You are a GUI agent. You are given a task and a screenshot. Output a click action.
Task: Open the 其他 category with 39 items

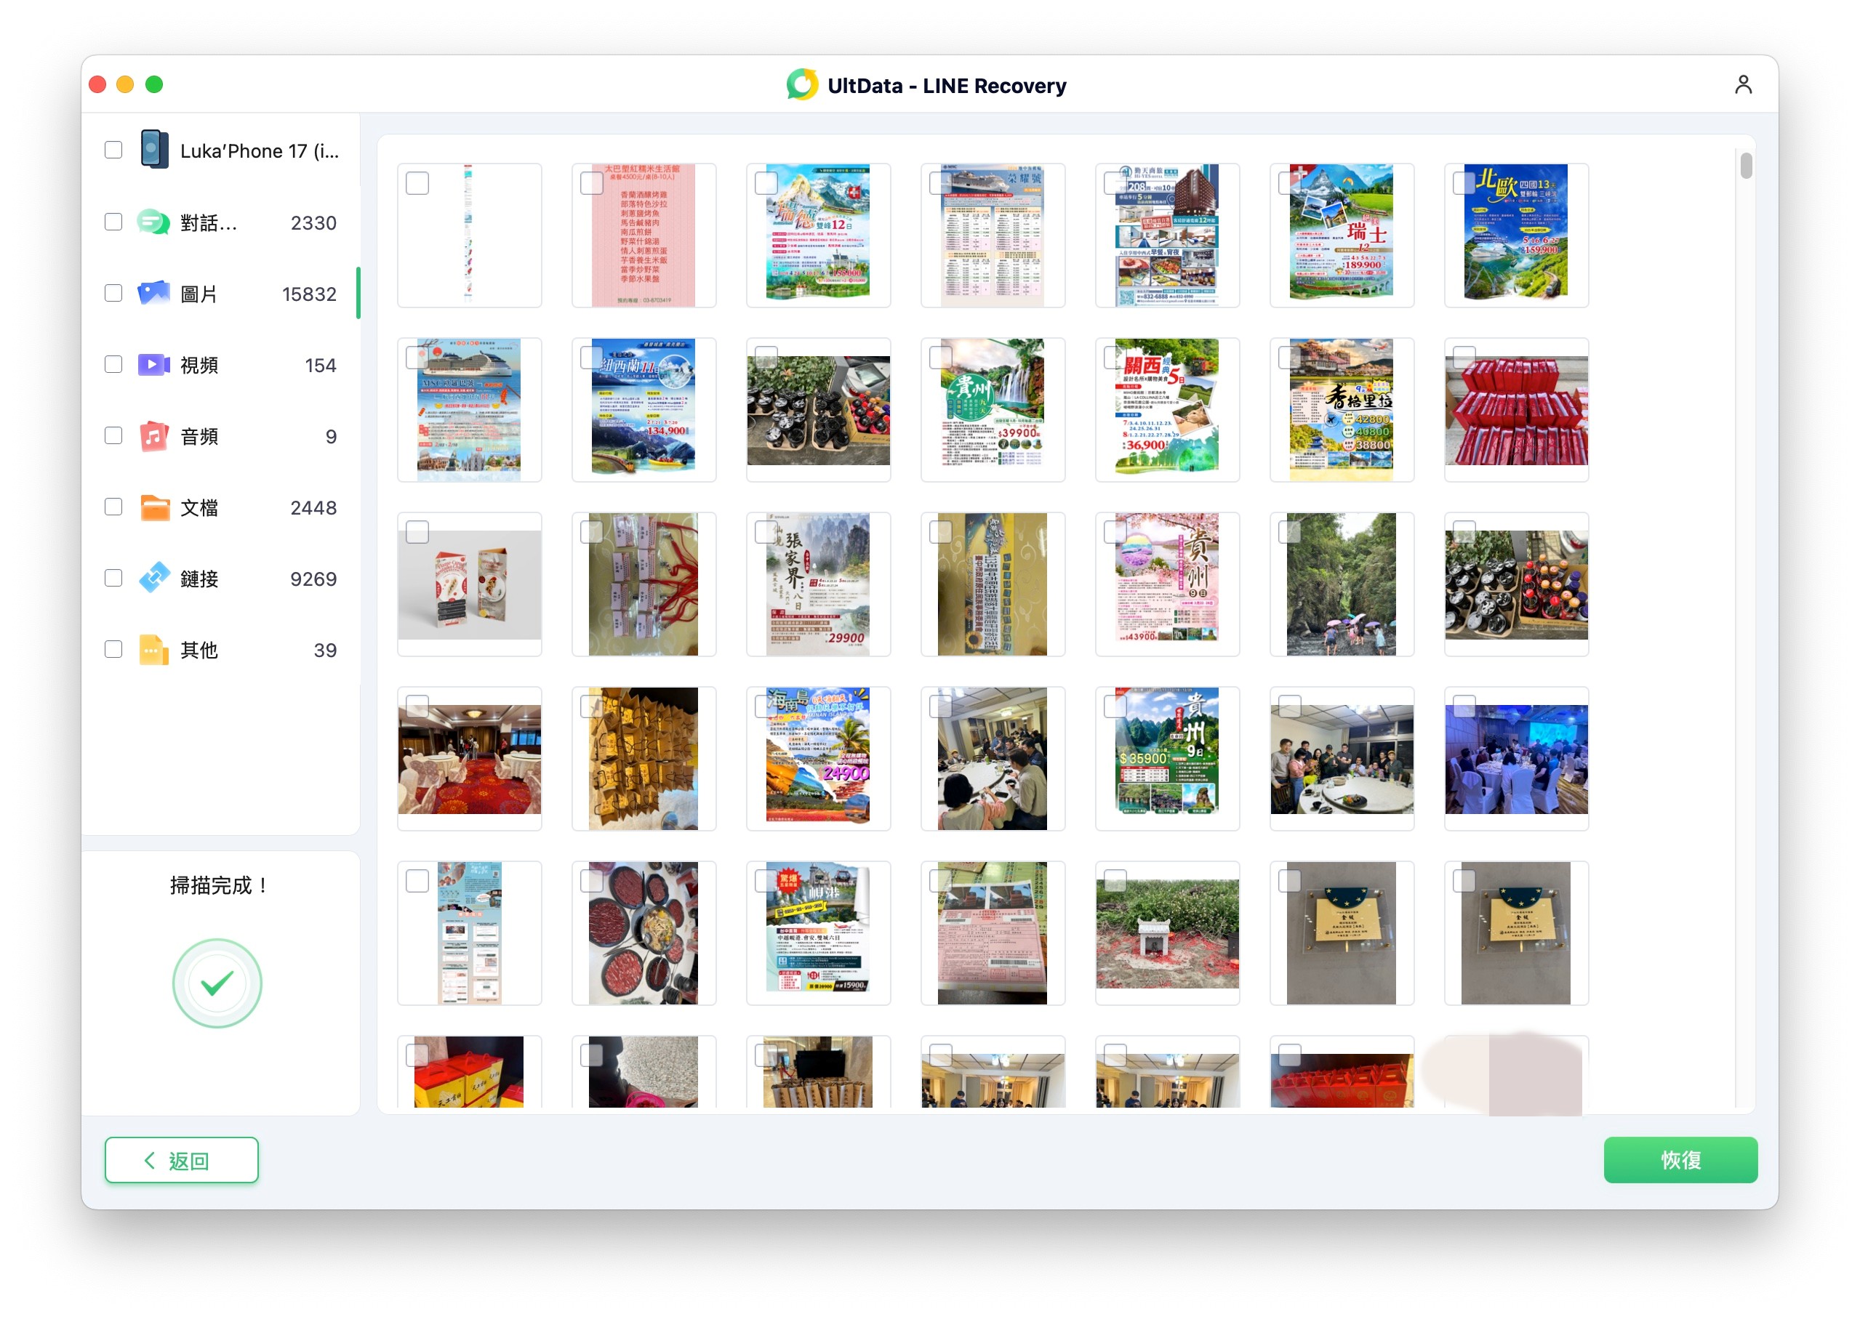[220, 650]
